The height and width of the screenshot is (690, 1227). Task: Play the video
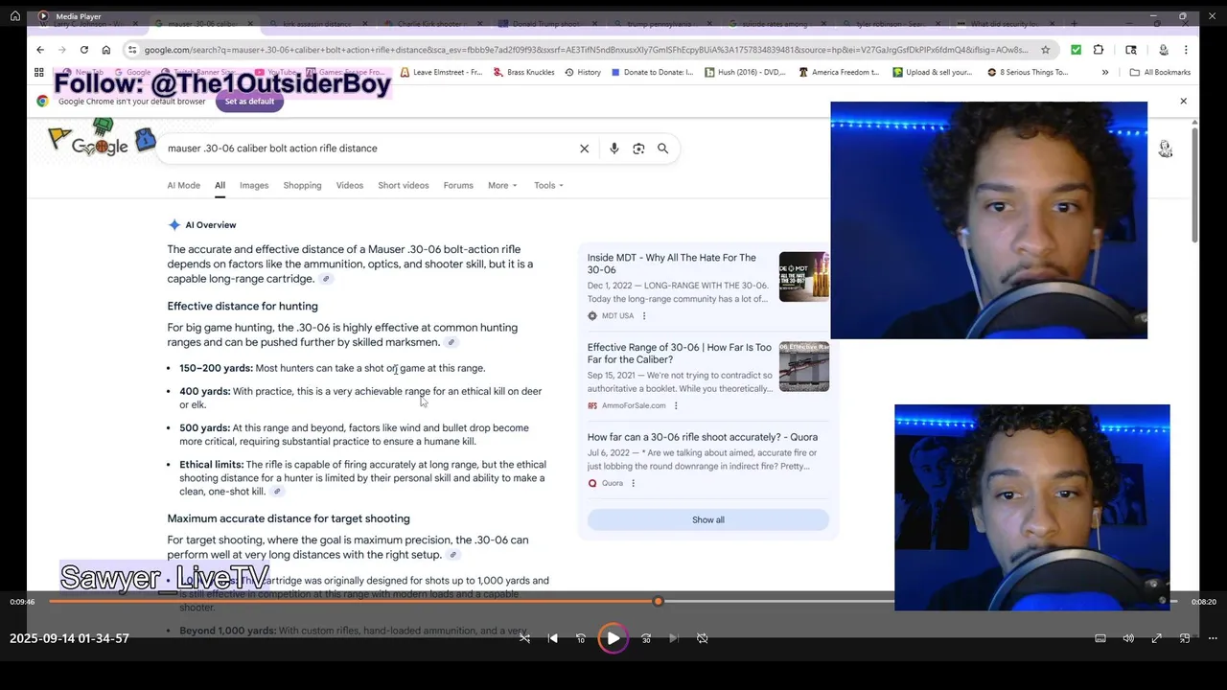[x=613, y=638]
